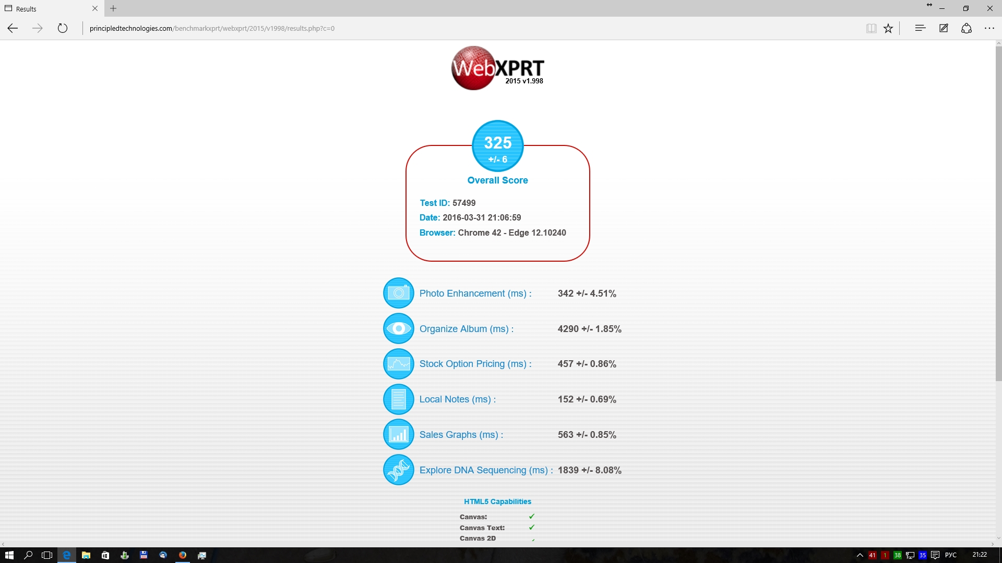Open Edge More actions menu
This screenshot has width=1002, height=563.
[x=989, y=29]
